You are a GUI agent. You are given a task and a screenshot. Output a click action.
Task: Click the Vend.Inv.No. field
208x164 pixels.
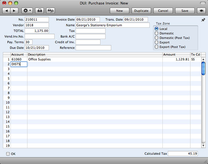click(x=40, y=36)
